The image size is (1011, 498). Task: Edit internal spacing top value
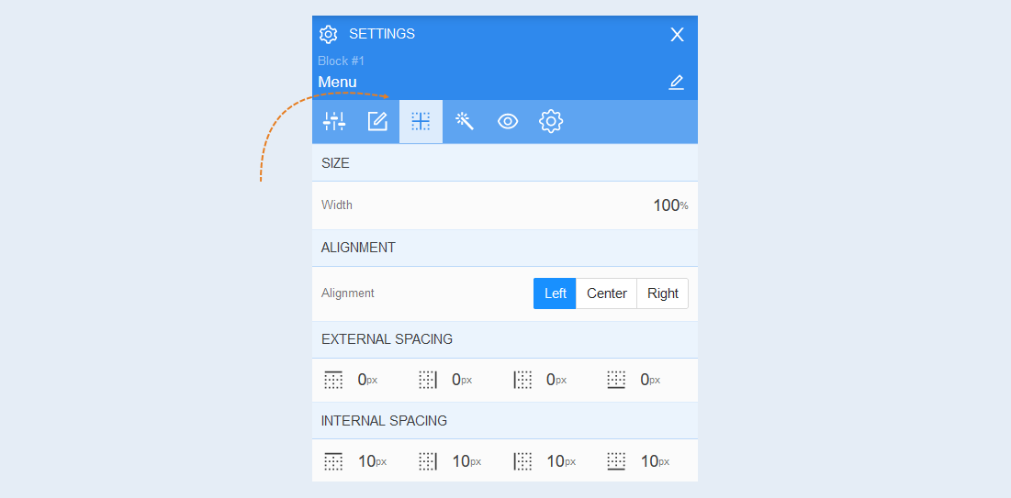click(x=373, y=461)
